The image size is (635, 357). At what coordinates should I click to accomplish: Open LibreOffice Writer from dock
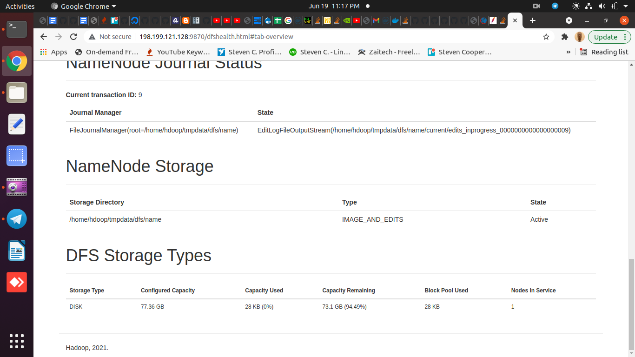[17, 251]
